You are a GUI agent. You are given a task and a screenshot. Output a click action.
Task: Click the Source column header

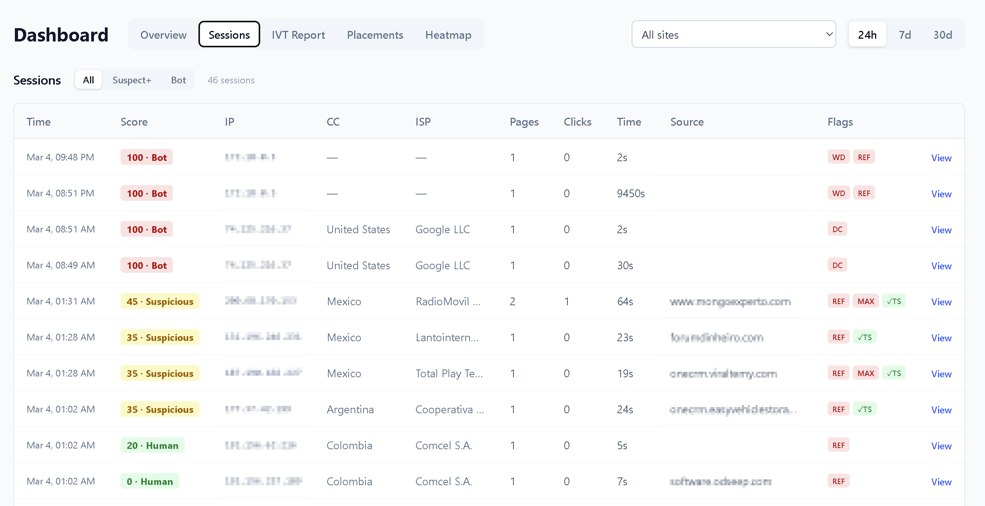[x=687, y=122]
